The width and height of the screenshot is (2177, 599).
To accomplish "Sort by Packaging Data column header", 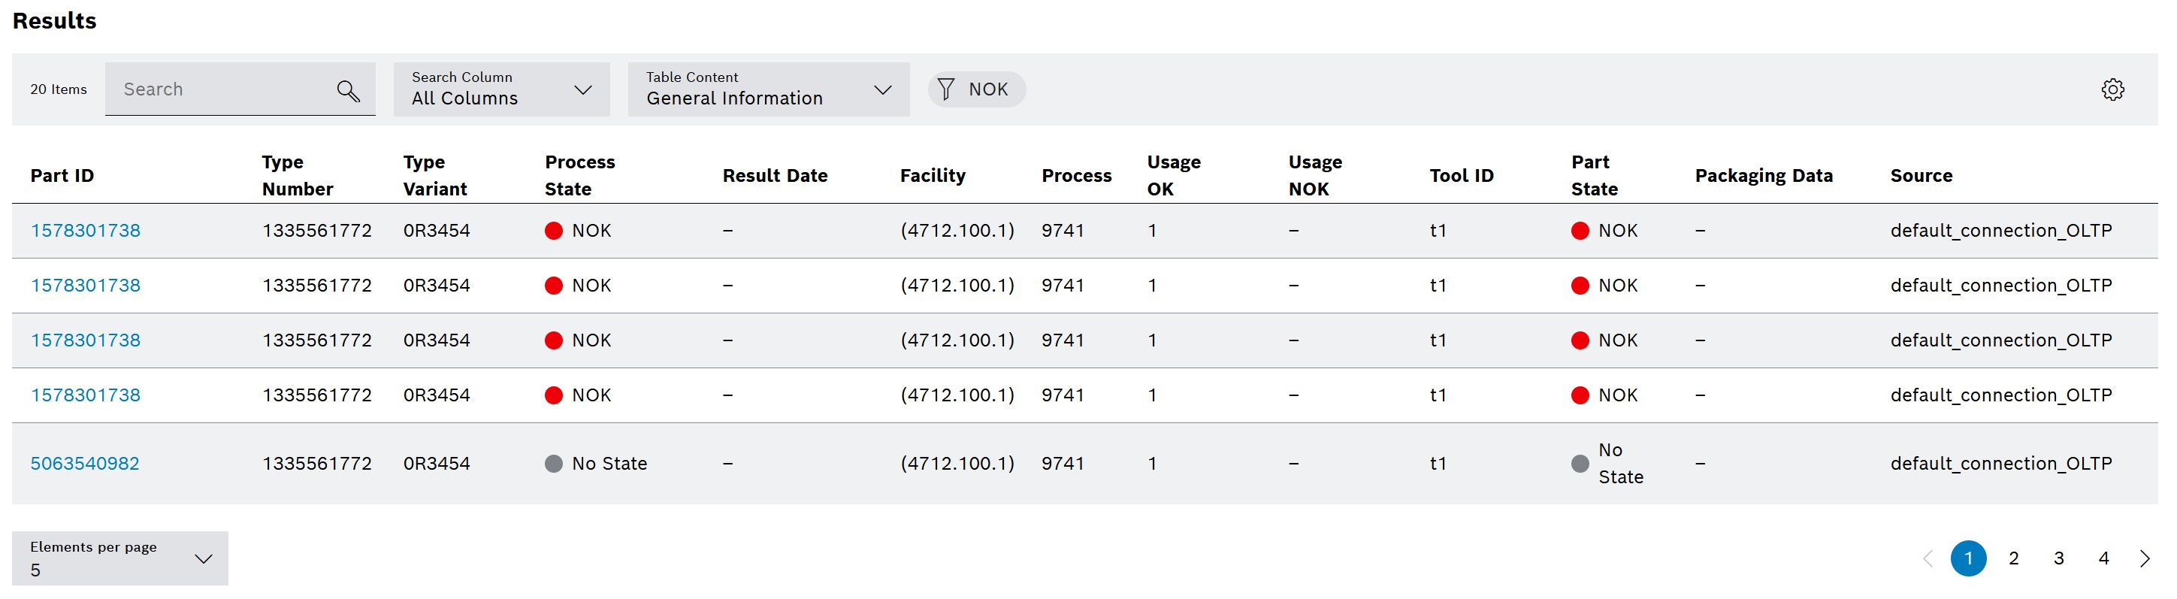I will [1764, 176].
